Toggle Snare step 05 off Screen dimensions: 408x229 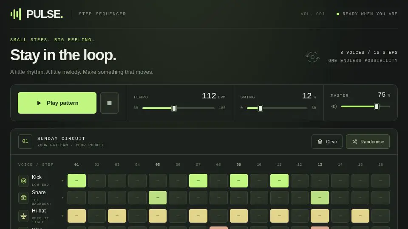[x=158, y=198]
